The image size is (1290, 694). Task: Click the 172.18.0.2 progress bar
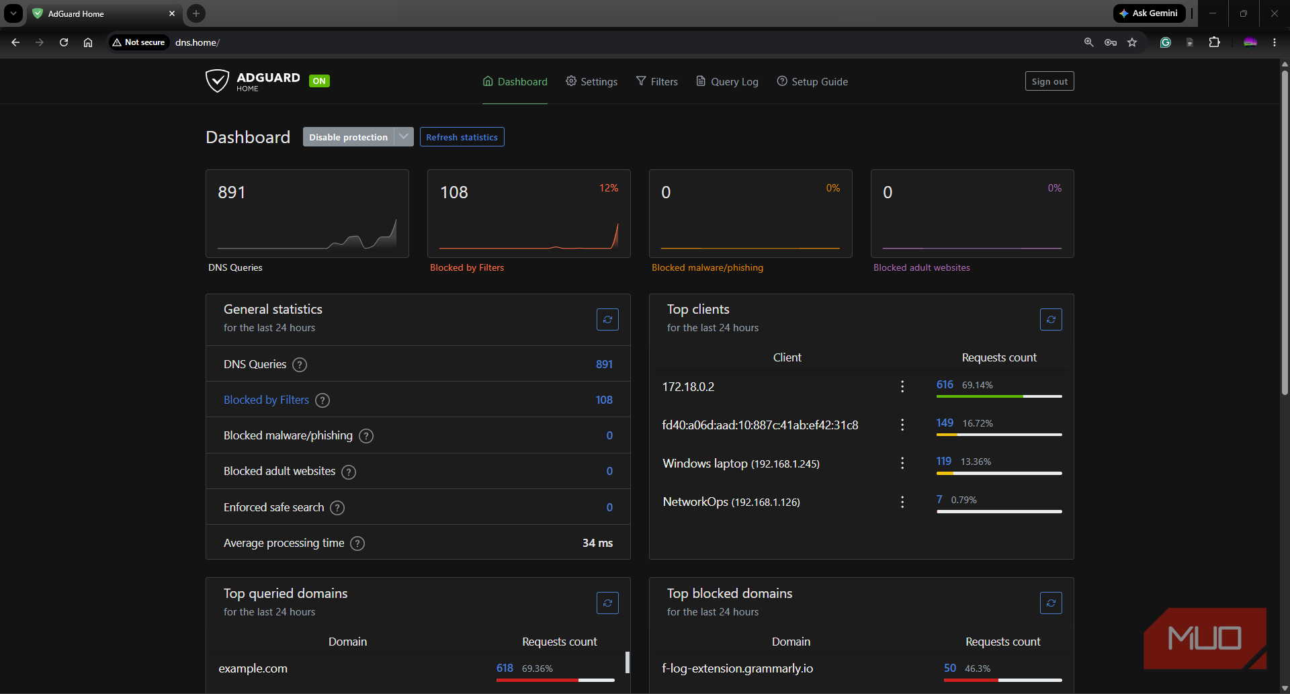tap(999, 396)
